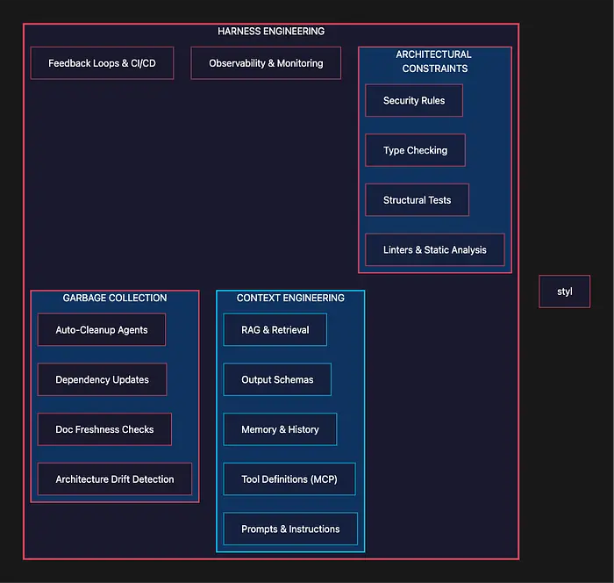Click the Doc Freshness Checks box

click(104, 429)
